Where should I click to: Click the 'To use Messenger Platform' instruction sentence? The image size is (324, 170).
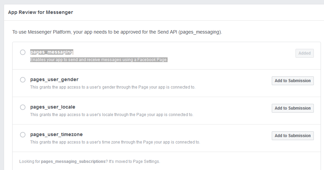(117, 32)
